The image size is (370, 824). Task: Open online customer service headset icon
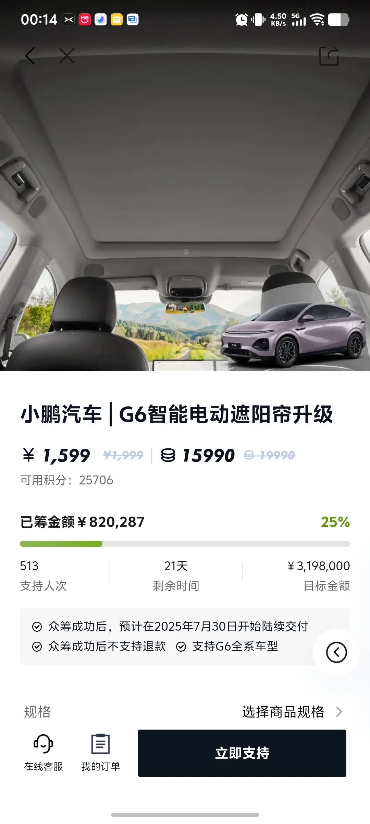[x=43, y=744]
